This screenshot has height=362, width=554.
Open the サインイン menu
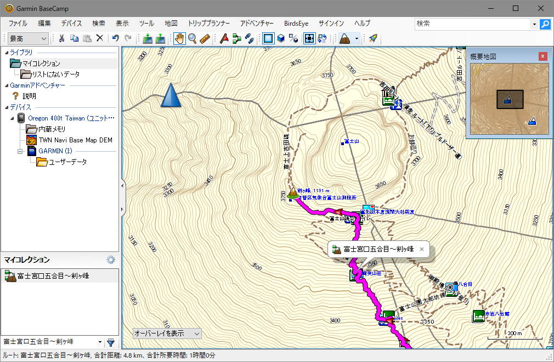point(331,24)
